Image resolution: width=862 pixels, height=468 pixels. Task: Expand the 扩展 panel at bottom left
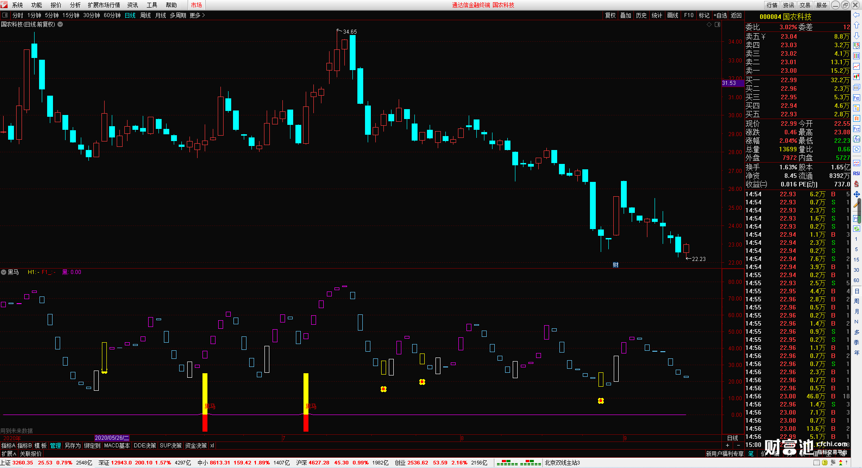click(9, 454)
